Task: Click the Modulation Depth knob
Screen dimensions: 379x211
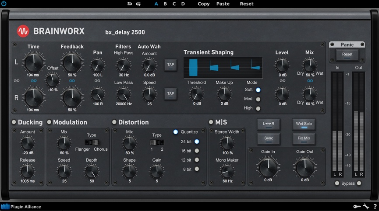Action: pos(92,171)
